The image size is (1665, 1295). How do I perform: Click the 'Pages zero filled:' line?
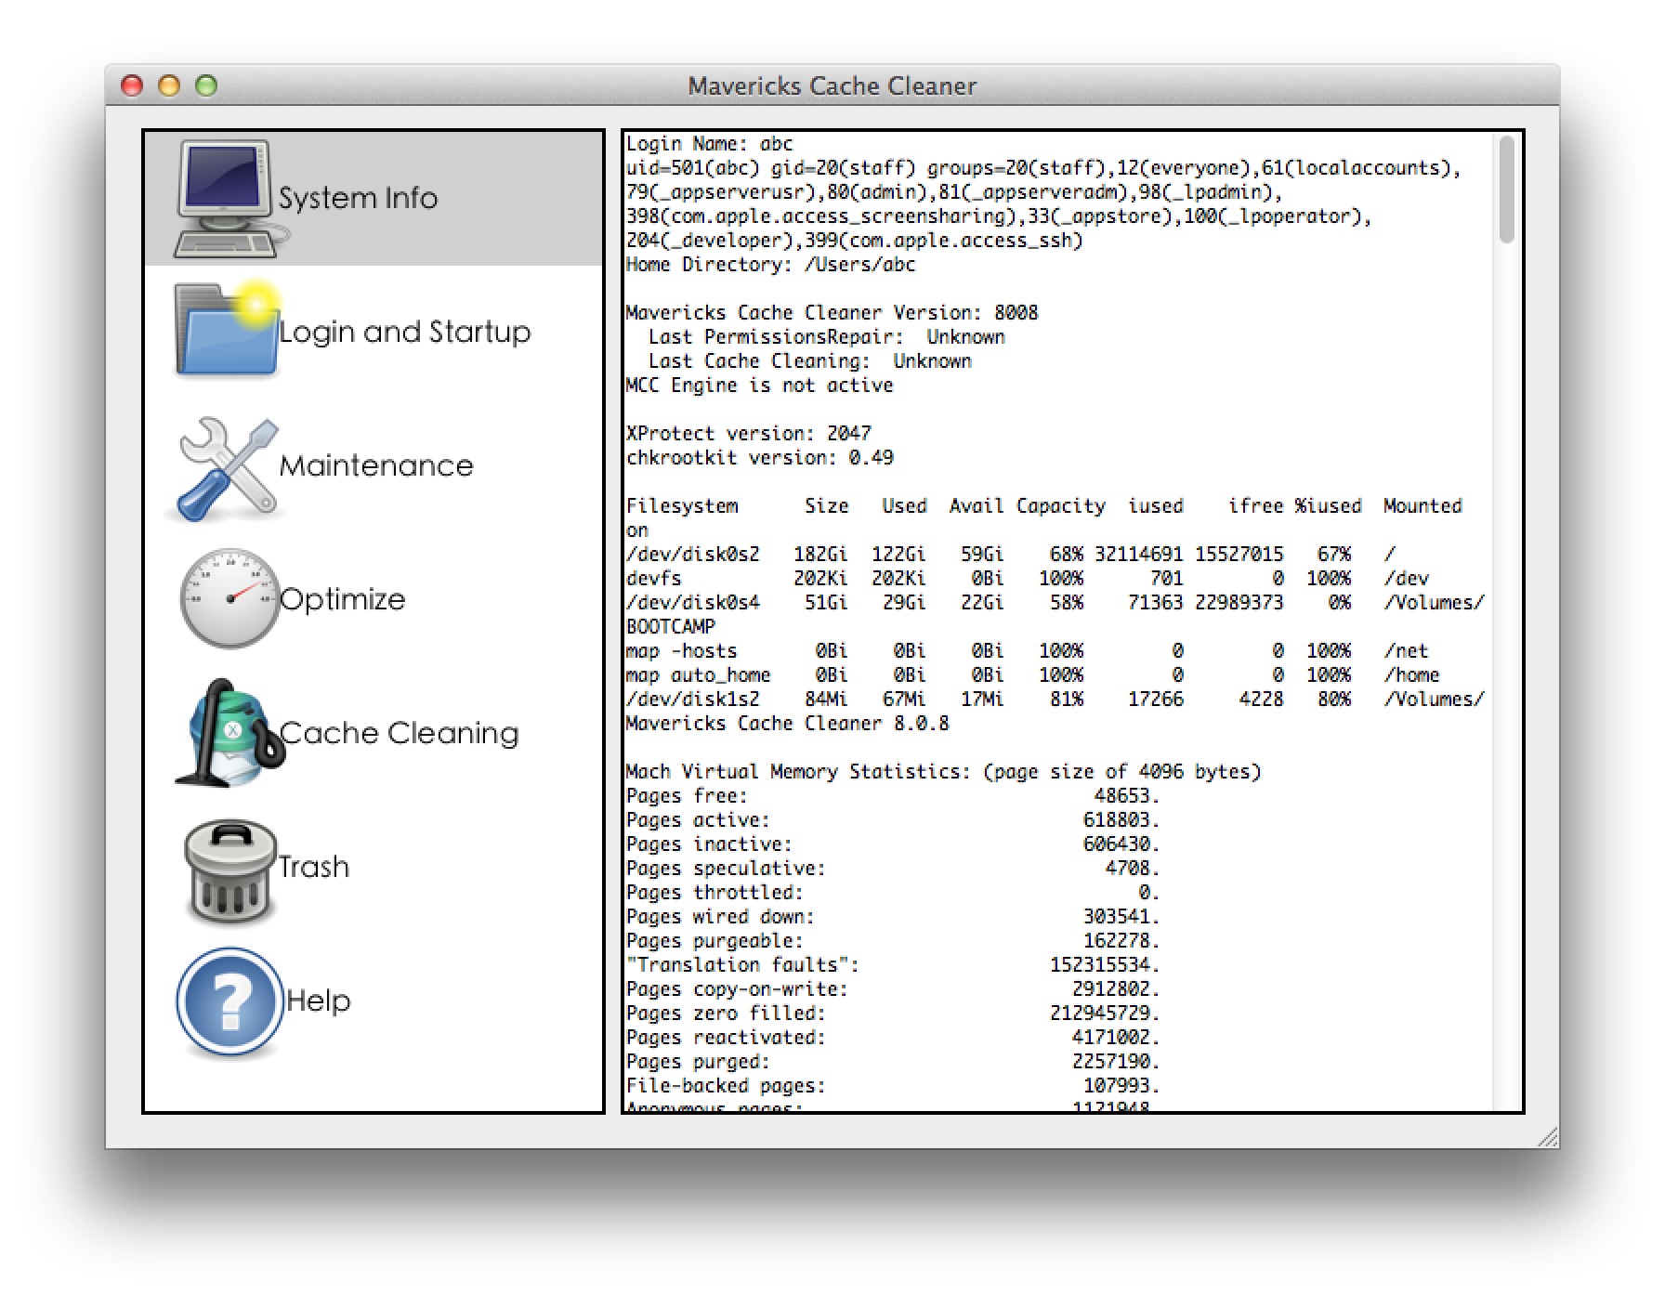pos(893,1014)
